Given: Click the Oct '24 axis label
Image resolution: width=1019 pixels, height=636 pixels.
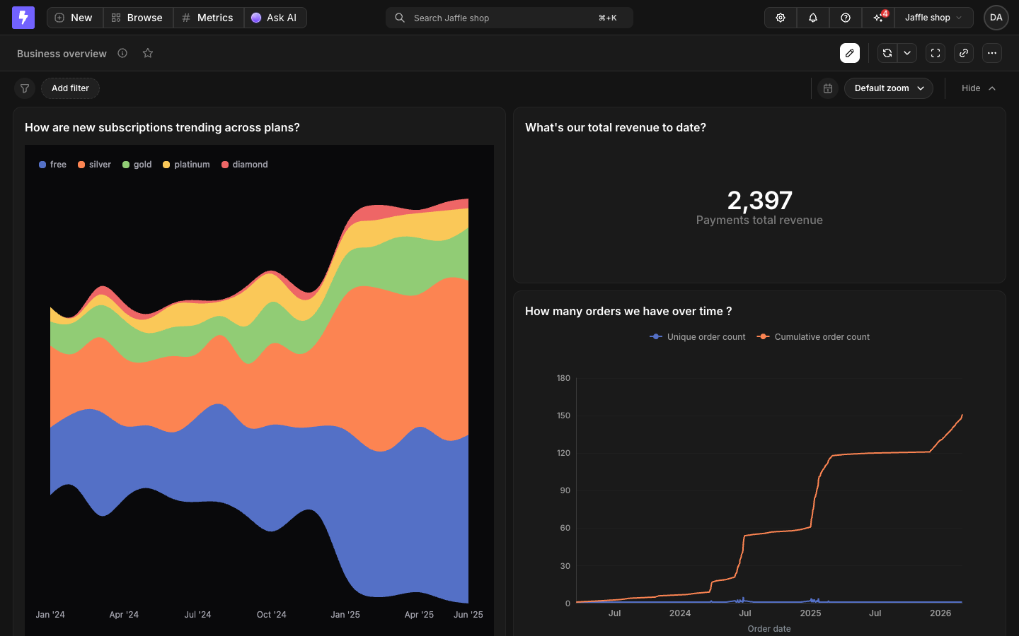Looking at the screenshot, I should 272,615.
